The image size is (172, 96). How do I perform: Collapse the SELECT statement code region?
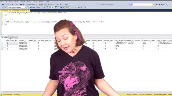click(x=3, y=19)
